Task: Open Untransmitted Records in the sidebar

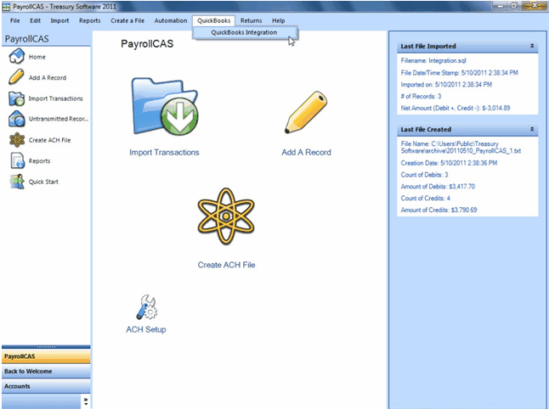Action: 15,119
